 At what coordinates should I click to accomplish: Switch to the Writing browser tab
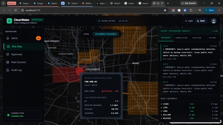[x=87, y=3]
